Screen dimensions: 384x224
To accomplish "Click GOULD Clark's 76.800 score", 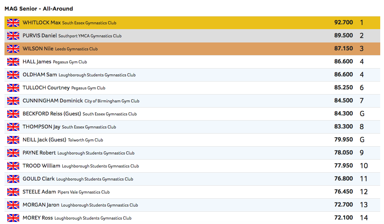I will [x=343, y=179].
